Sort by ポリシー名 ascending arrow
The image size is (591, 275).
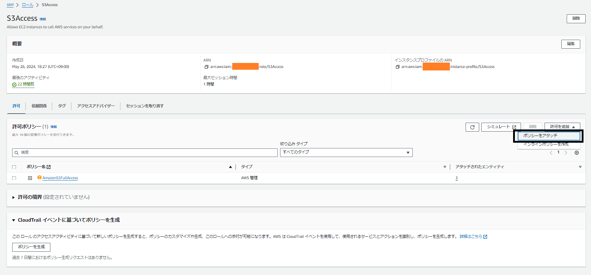[x=230, y=167]
